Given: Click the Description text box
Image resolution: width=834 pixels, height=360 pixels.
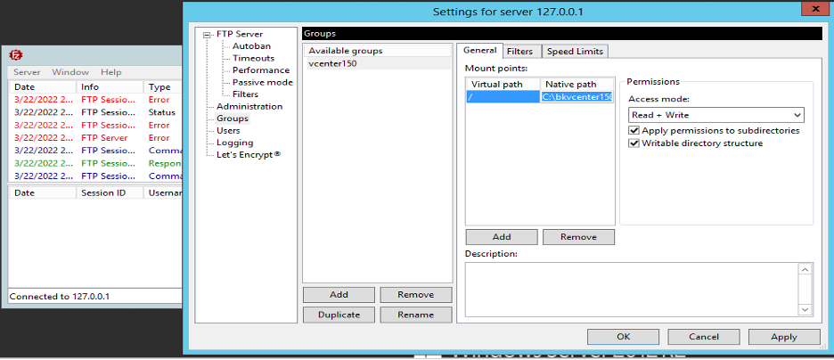Looking at the screenshot, I should pyautogui.click(x=631, y=289).
